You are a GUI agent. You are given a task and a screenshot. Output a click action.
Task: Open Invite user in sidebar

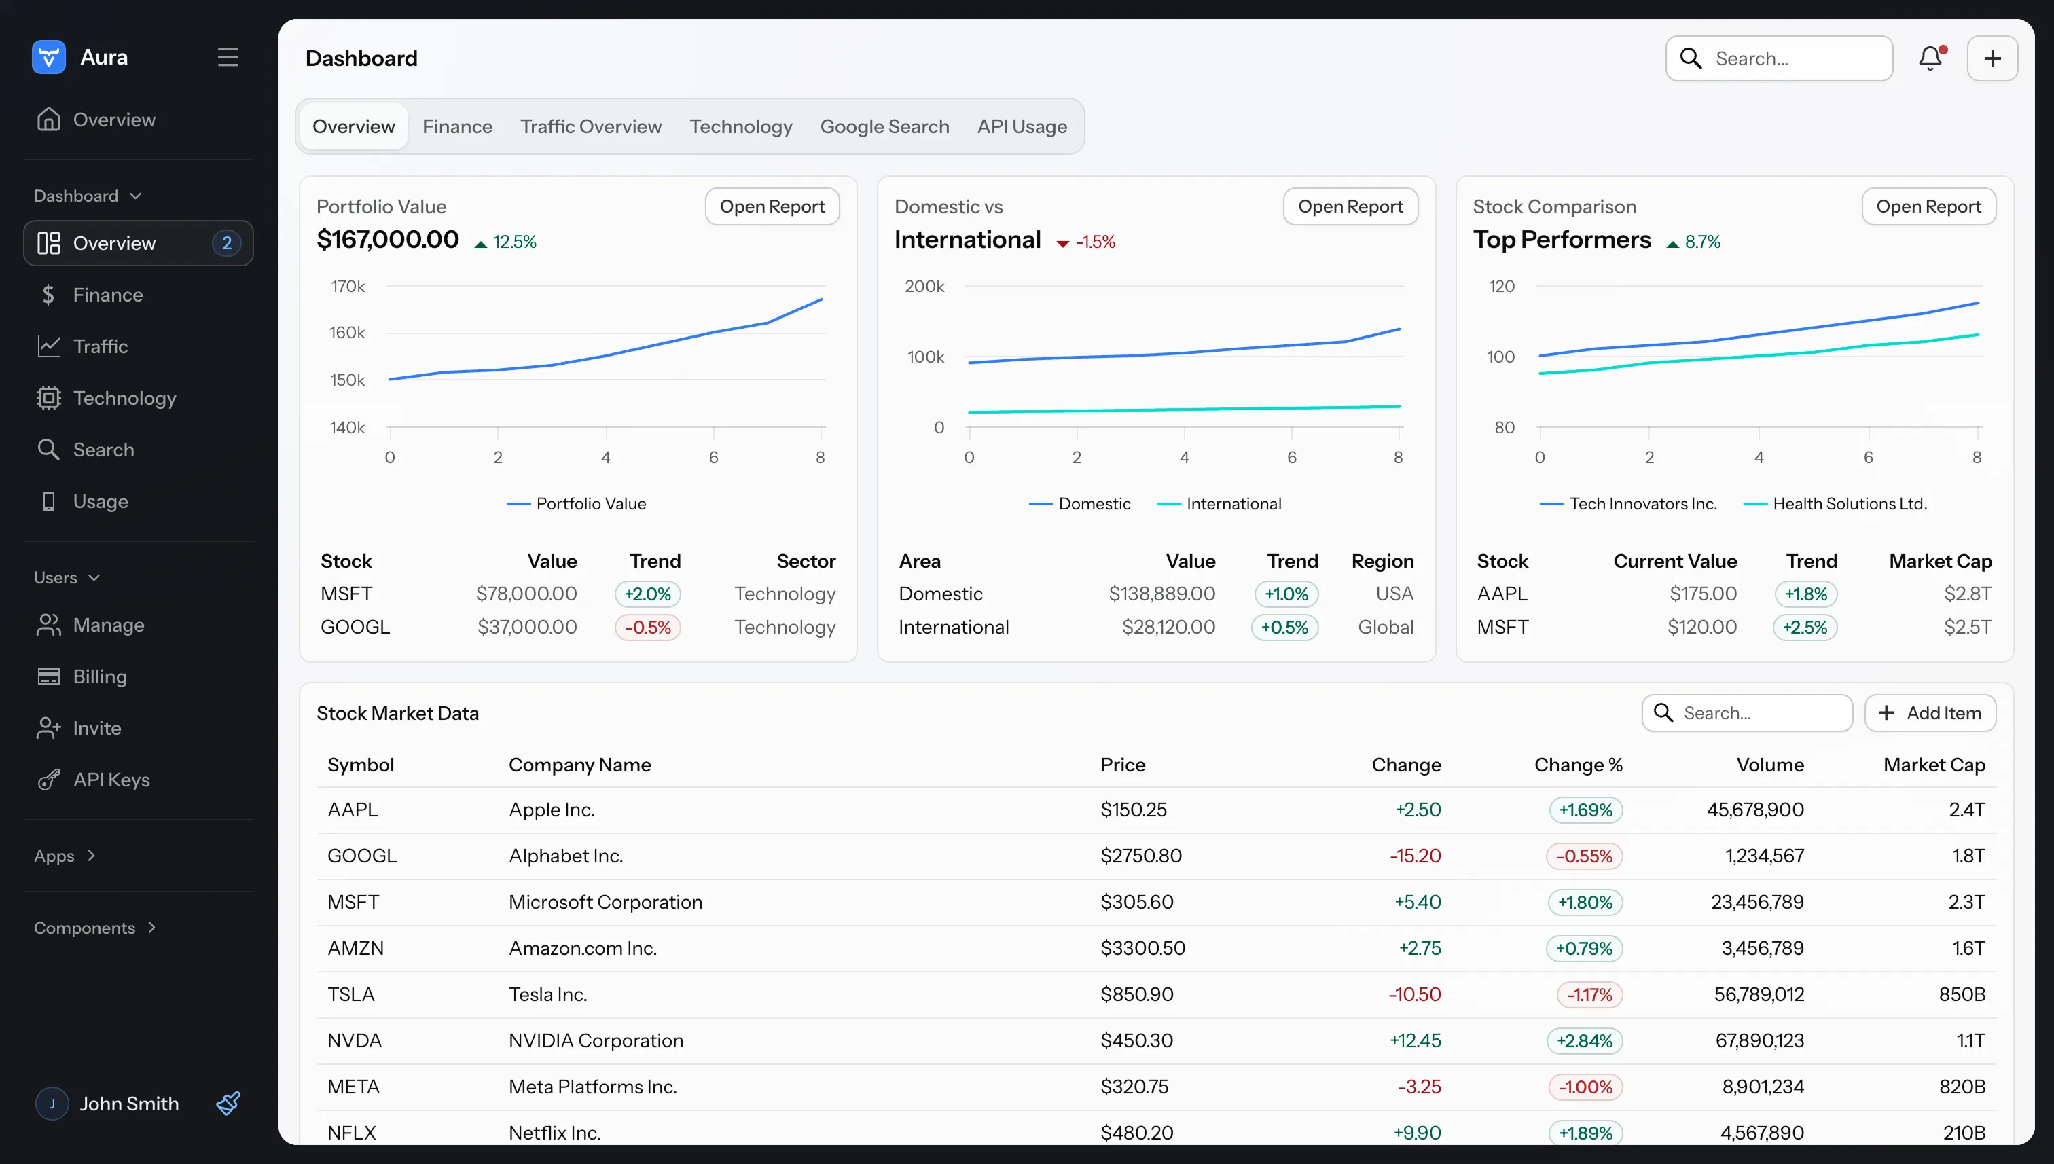pyautogui.click(x=96, y=728)
